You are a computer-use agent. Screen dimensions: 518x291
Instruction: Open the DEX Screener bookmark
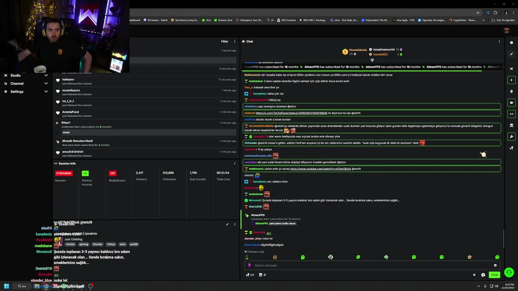(x=286, y=20)
